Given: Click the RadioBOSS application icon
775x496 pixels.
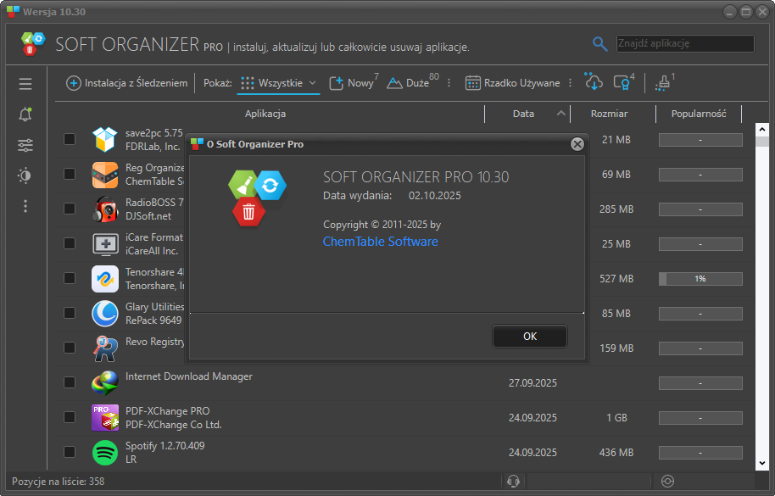Looking at the screenshot, I should coord(105,209).
